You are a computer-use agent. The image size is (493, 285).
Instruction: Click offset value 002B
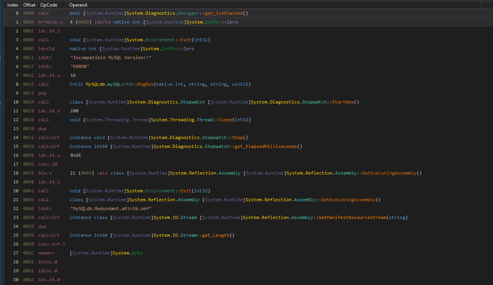(29, 120)
